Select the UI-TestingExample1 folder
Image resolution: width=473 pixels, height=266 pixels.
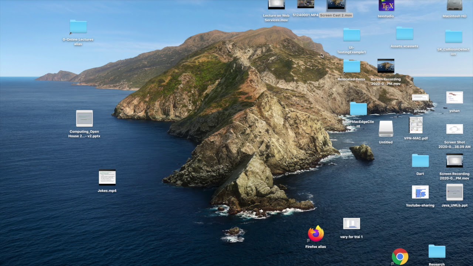tap(351, 35)
